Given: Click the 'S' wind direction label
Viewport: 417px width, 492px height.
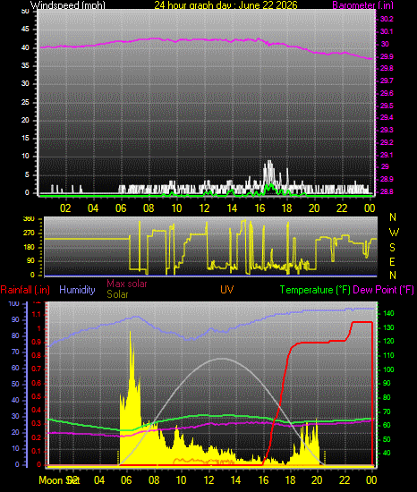Looking at the screenshot, I should [x=392, y=248].
